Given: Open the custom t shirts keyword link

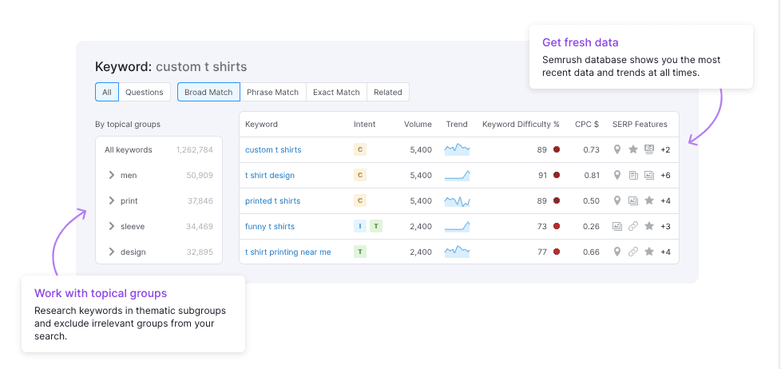Looking at the screenshot, I should point(273,150).
